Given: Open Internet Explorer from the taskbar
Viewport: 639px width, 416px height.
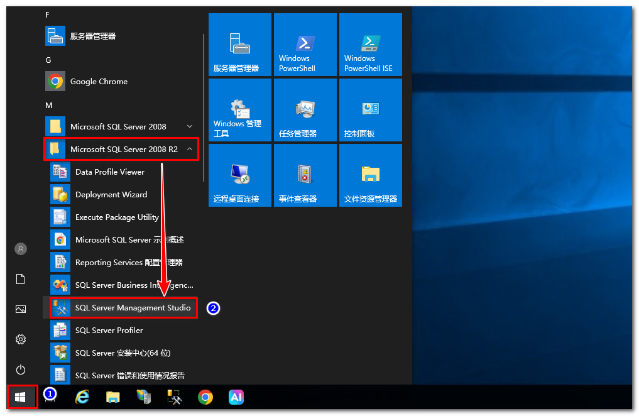Looking at the screenshot, I should click(82, 397).
